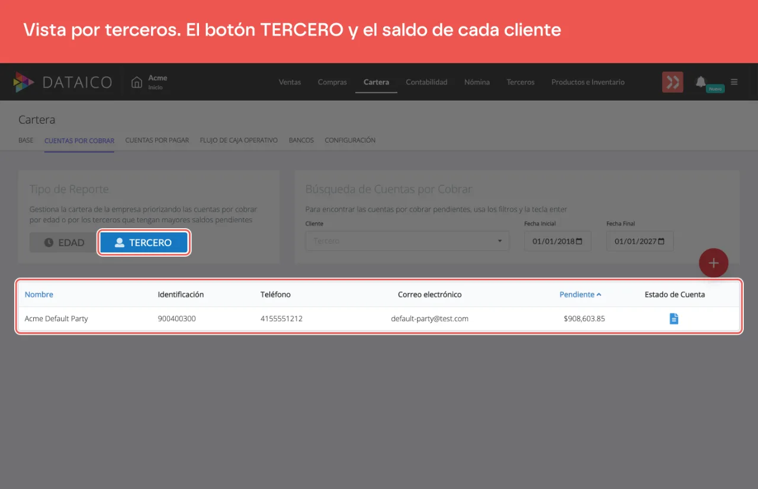The image size is (758, 489).
Task: Click the email default-party@test.com
Action: (429, 319)
